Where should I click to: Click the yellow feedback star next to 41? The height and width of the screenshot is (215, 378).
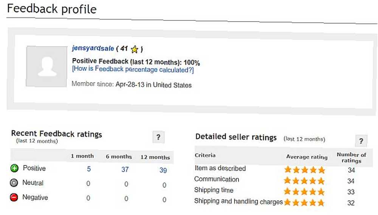(135, 49)
